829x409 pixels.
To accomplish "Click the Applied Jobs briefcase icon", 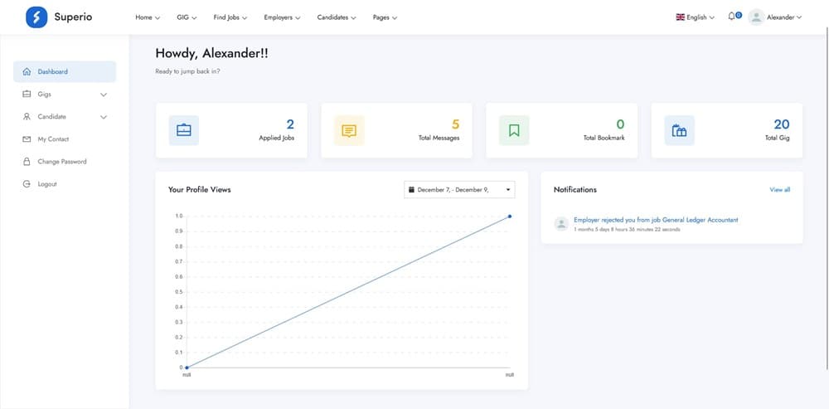I will (183, 130).
